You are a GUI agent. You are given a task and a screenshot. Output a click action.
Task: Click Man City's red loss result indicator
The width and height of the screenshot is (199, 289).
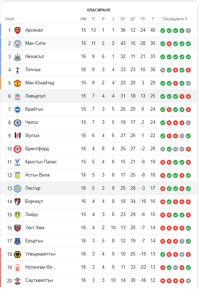(169, 44)
